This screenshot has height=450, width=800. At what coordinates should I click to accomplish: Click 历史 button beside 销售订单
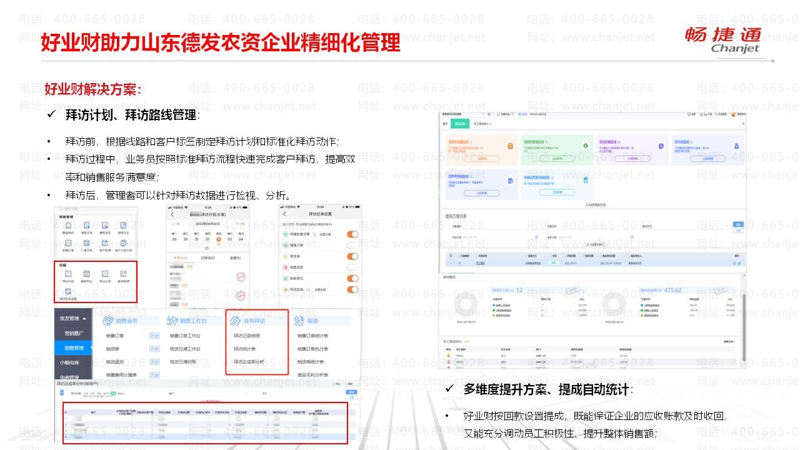pos(154,336)
